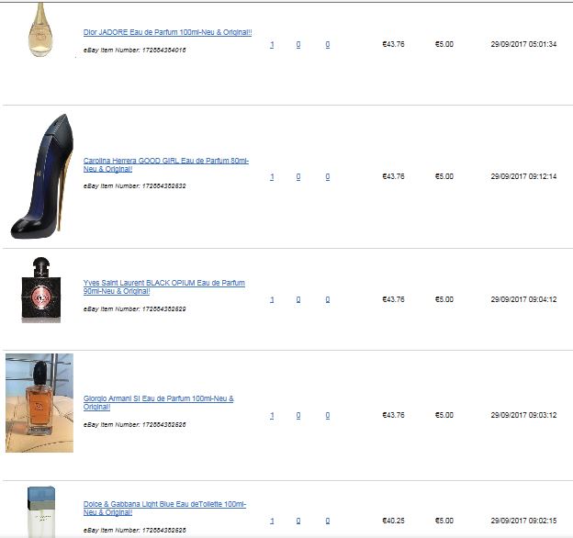Click the "1" link in the Armani SI row
This screenshot has width=573, height=538.
[272, 415]
